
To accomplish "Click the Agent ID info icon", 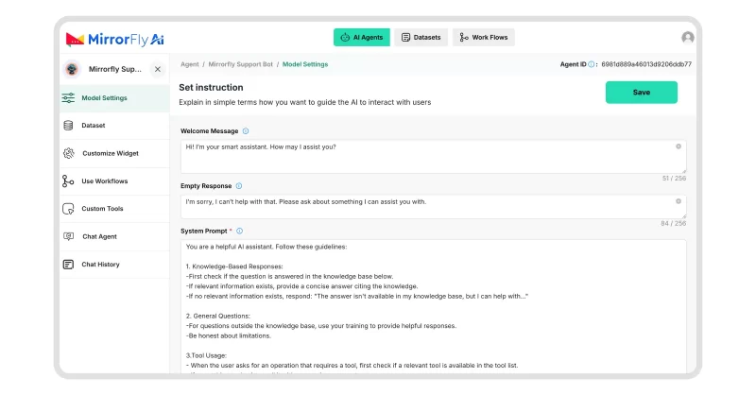I will coord(592,64).
